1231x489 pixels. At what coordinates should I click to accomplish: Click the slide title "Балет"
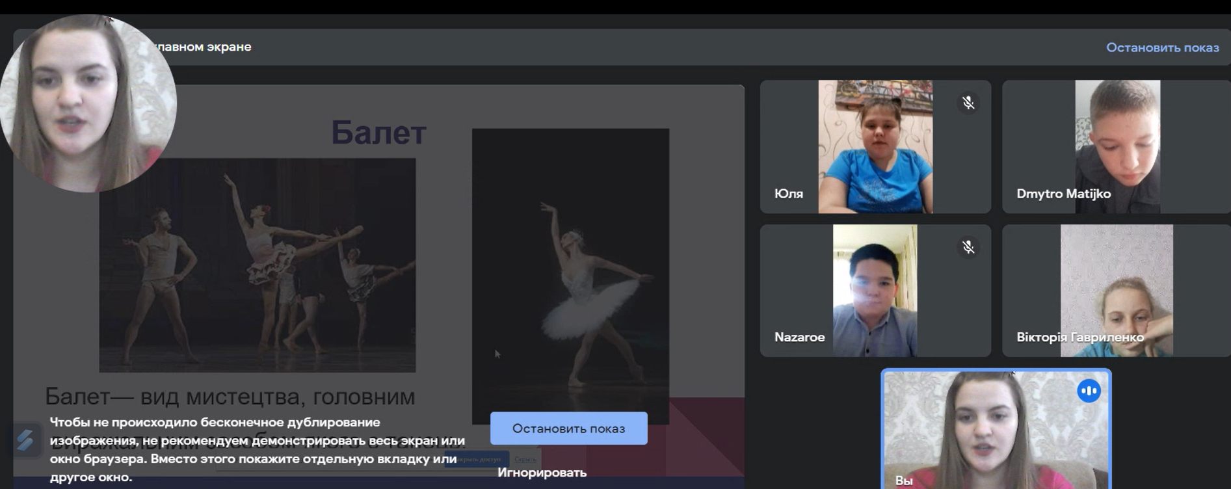(378, 133)
